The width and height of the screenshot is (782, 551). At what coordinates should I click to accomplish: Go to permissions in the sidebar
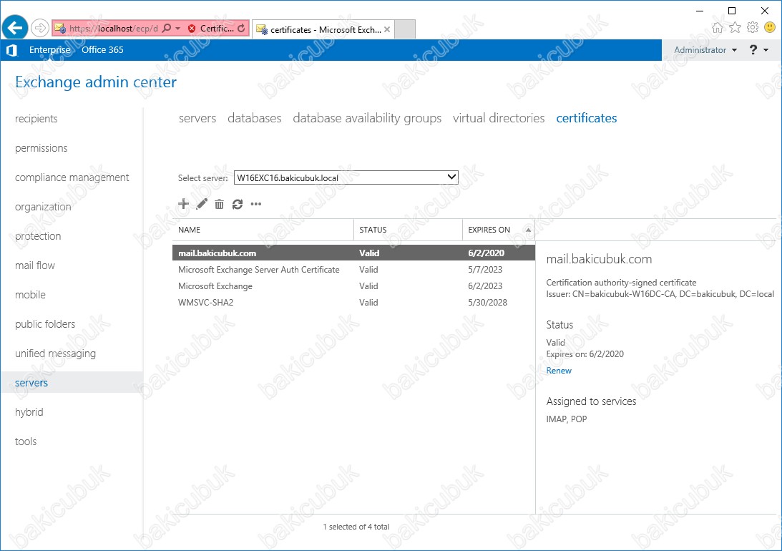(41, 148)
